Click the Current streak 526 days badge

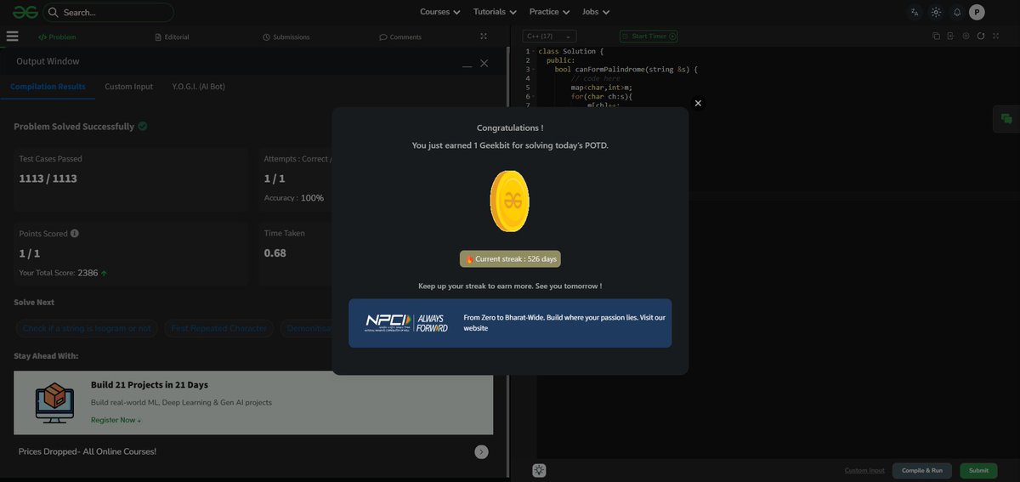(510, 258)
